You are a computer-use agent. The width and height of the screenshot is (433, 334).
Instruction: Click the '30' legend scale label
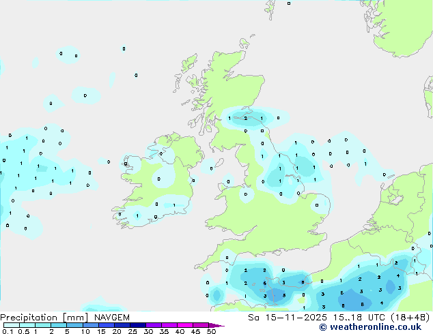pos(148,331)
